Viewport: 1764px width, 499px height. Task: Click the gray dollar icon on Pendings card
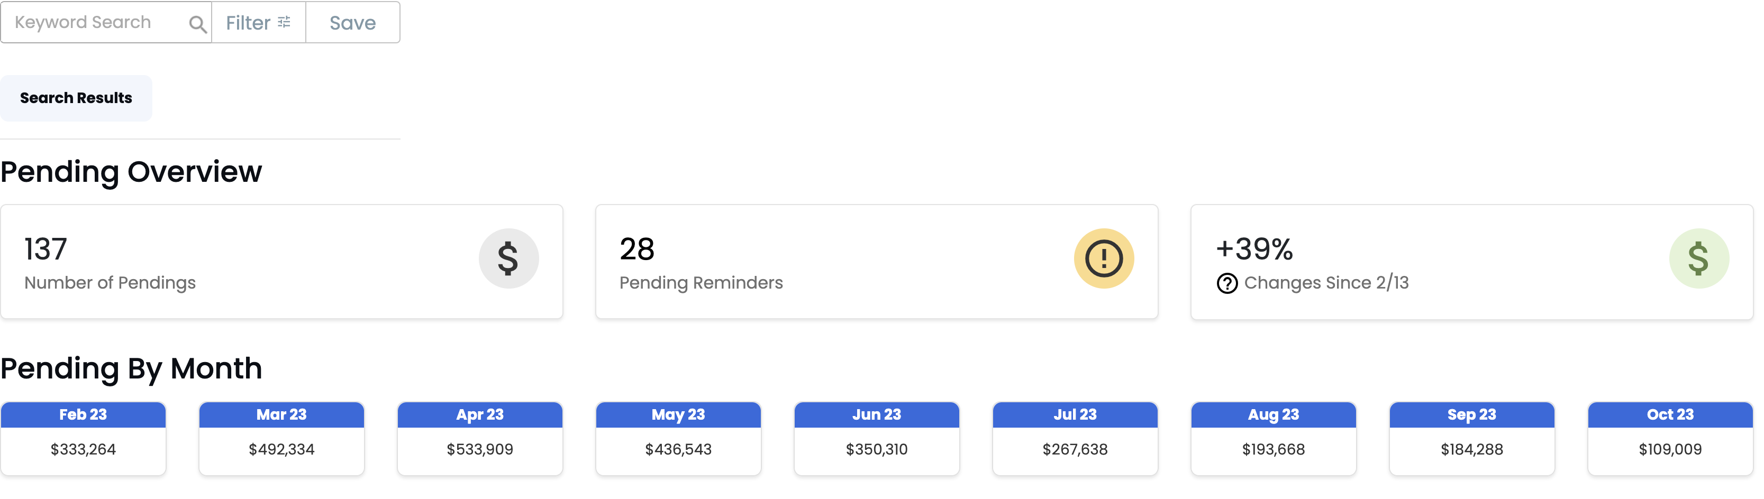click(x=508, y=258)
